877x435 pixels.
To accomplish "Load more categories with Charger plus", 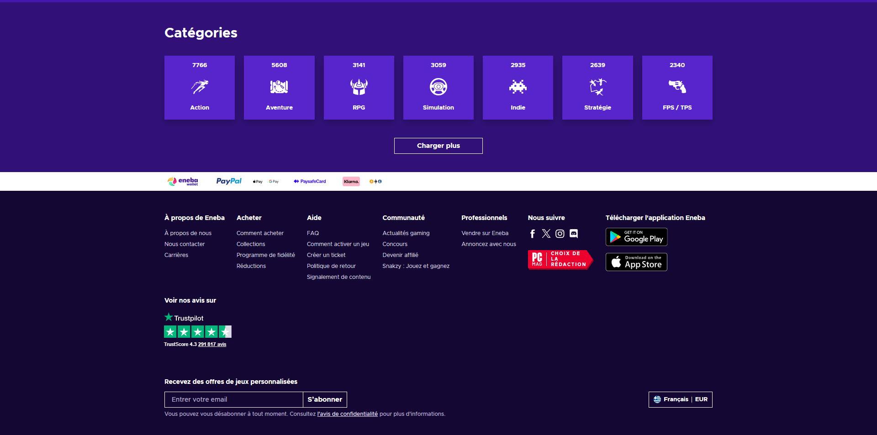I will point(438,146).
